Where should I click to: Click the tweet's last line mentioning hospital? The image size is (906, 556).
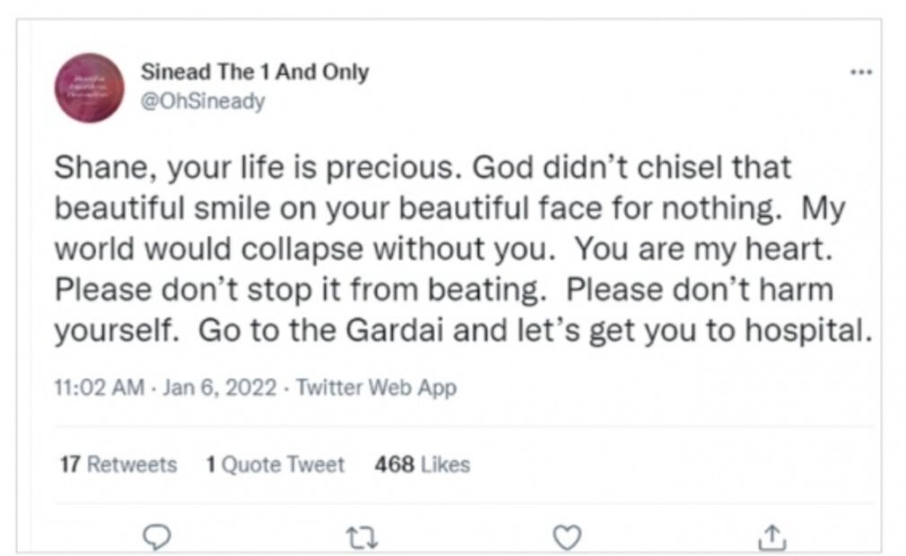[x=462, y=331]
